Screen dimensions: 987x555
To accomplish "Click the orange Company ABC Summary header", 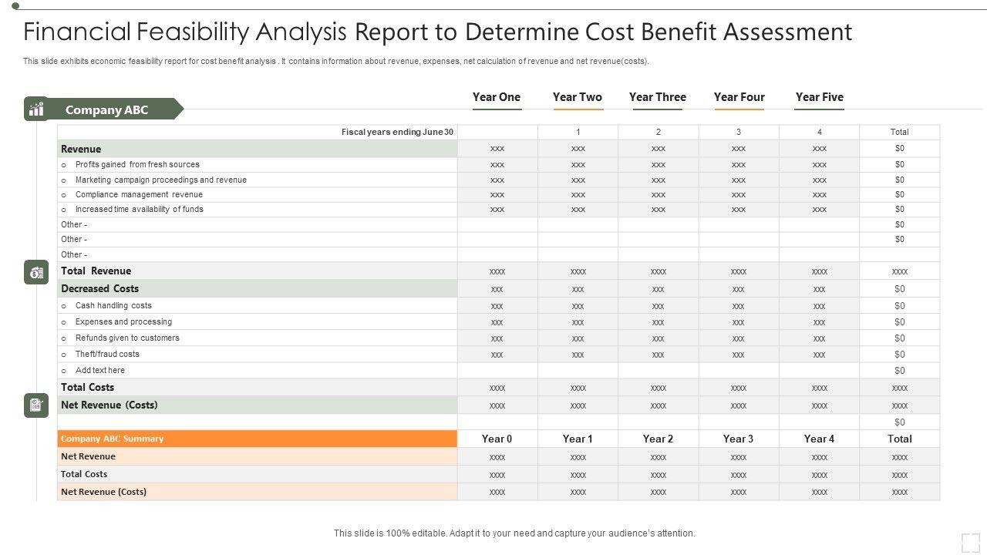I will click(113, 439).
